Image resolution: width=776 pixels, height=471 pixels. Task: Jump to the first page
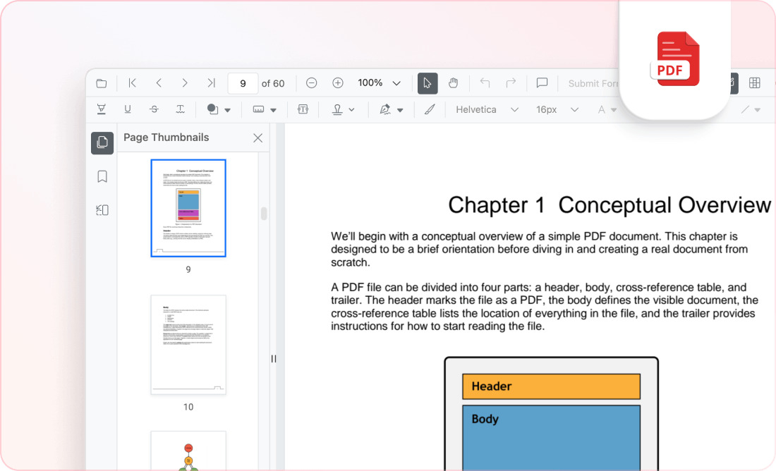tap(132, 83)
